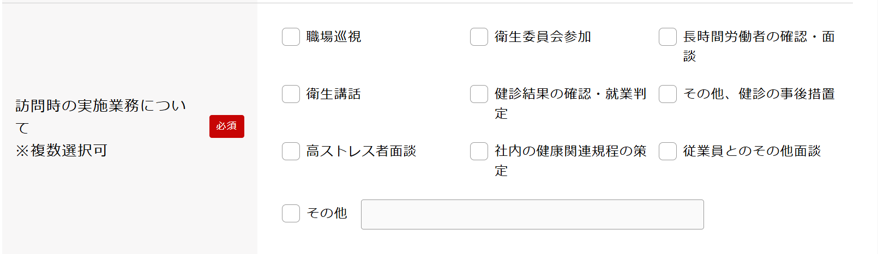Focus the その他 free-text input field

(532, 215)
